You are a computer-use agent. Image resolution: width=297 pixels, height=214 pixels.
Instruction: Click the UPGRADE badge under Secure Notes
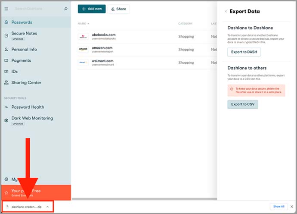[x=18, y=39]
